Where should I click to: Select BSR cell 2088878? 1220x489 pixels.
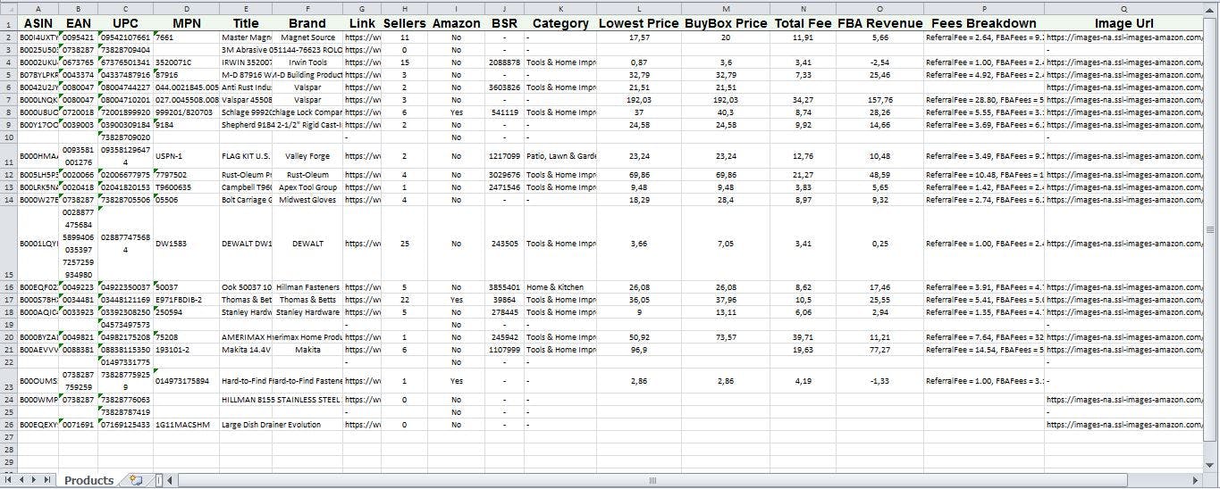click(x=505, y=62)
